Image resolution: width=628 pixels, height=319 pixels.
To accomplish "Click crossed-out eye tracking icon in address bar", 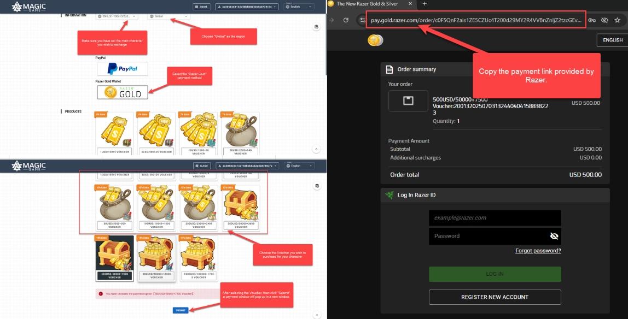I will pos(605,20).
